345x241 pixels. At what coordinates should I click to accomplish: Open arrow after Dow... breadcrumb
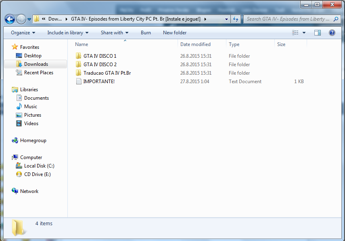67,19
